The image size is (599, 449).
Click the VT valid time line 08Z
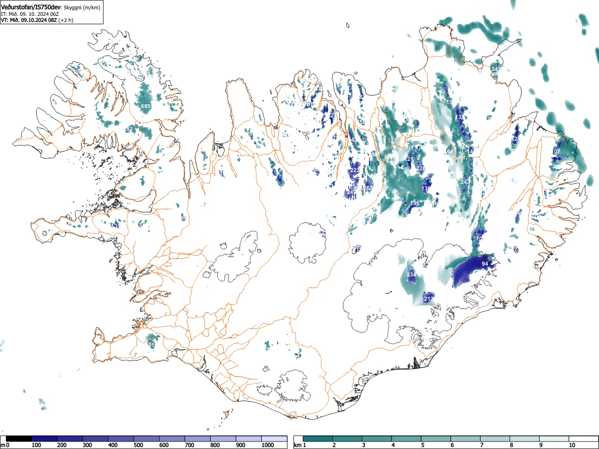(x=37, y=20)
